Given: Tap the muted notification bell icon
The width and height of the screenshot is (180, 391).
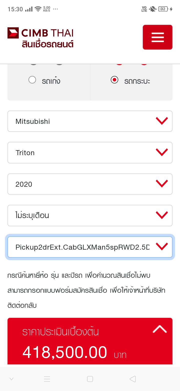Looking at the screenshot, I should (152, 9).
